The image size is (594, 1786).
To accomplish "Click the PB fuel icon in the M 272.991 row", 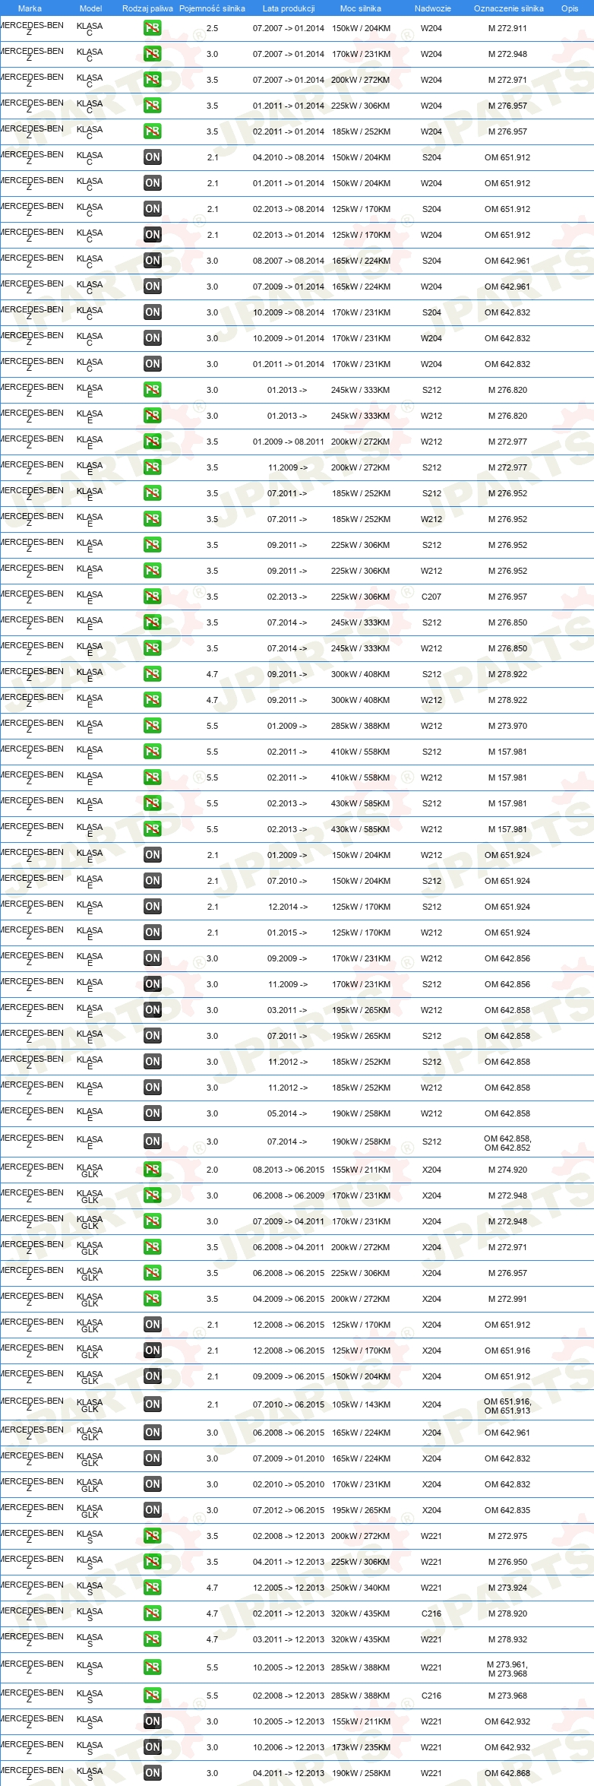I will pyautogui.click(x=153, y=1299).
